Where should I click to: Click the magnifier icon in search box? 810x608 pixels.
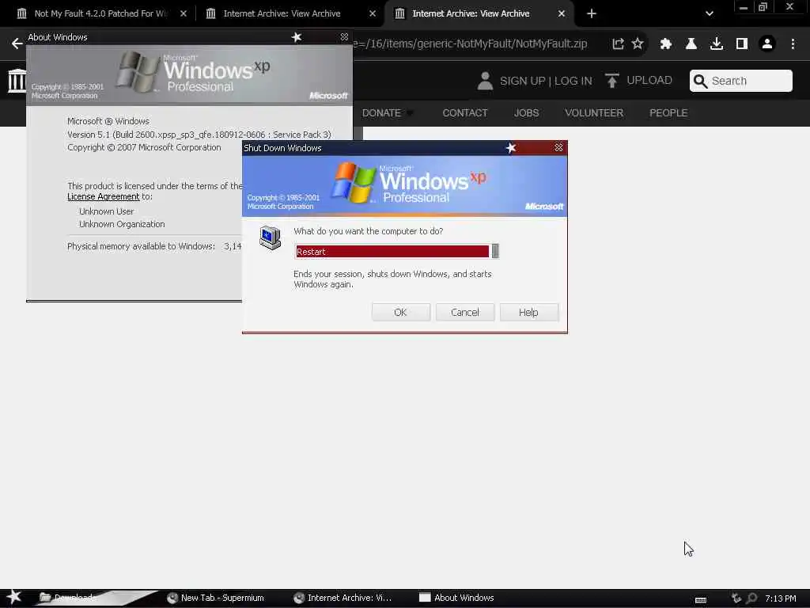[x=700, y=82]
